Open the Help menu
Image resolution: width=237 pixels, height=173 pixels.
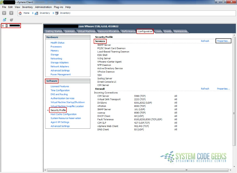click(x=68, y=7)
